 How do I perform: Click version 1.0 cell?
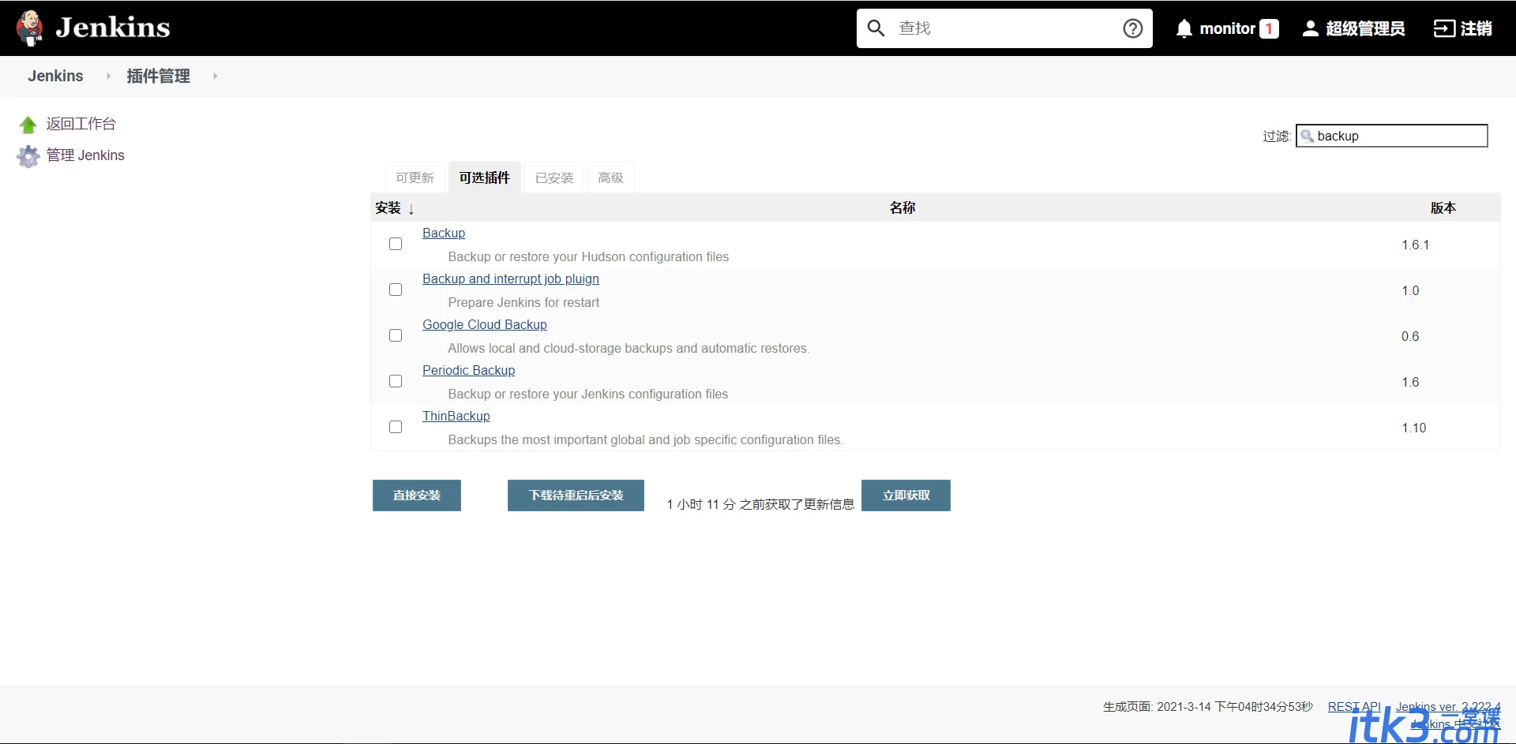click(x=1410, y=290)
